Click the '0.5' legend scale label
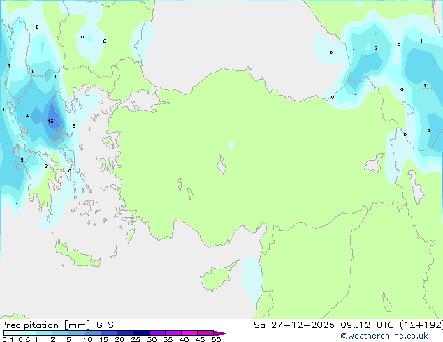The height and width of the screenshot is (342, 443). (24, 339)
